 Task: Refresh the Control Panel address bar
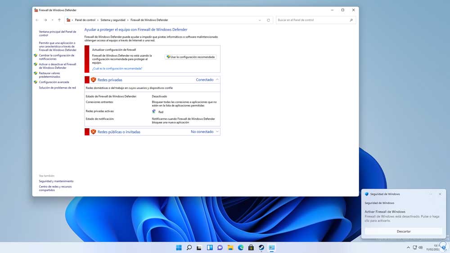pos(268,20)
